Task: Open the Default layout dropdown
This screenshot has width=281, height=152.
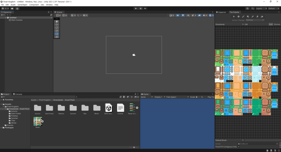Action: tap(274, 8)
